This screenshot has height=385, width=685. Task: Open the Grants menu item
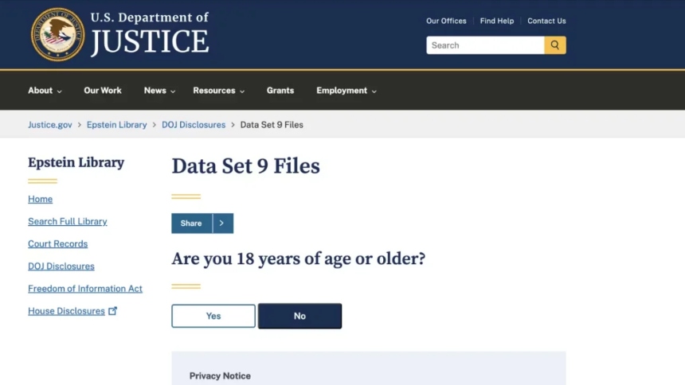click(x=280, y=91)
